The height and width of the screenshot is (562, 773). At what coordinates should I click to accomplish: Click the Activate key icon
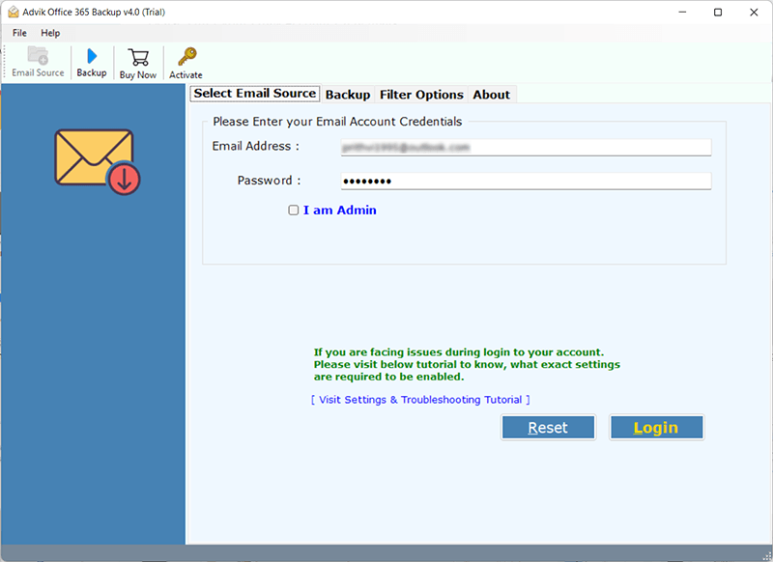(x=186, y=57)
